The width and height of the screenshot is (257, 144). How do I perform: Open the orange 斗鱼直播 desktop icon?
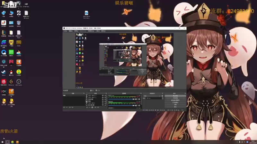pos(19,63)
